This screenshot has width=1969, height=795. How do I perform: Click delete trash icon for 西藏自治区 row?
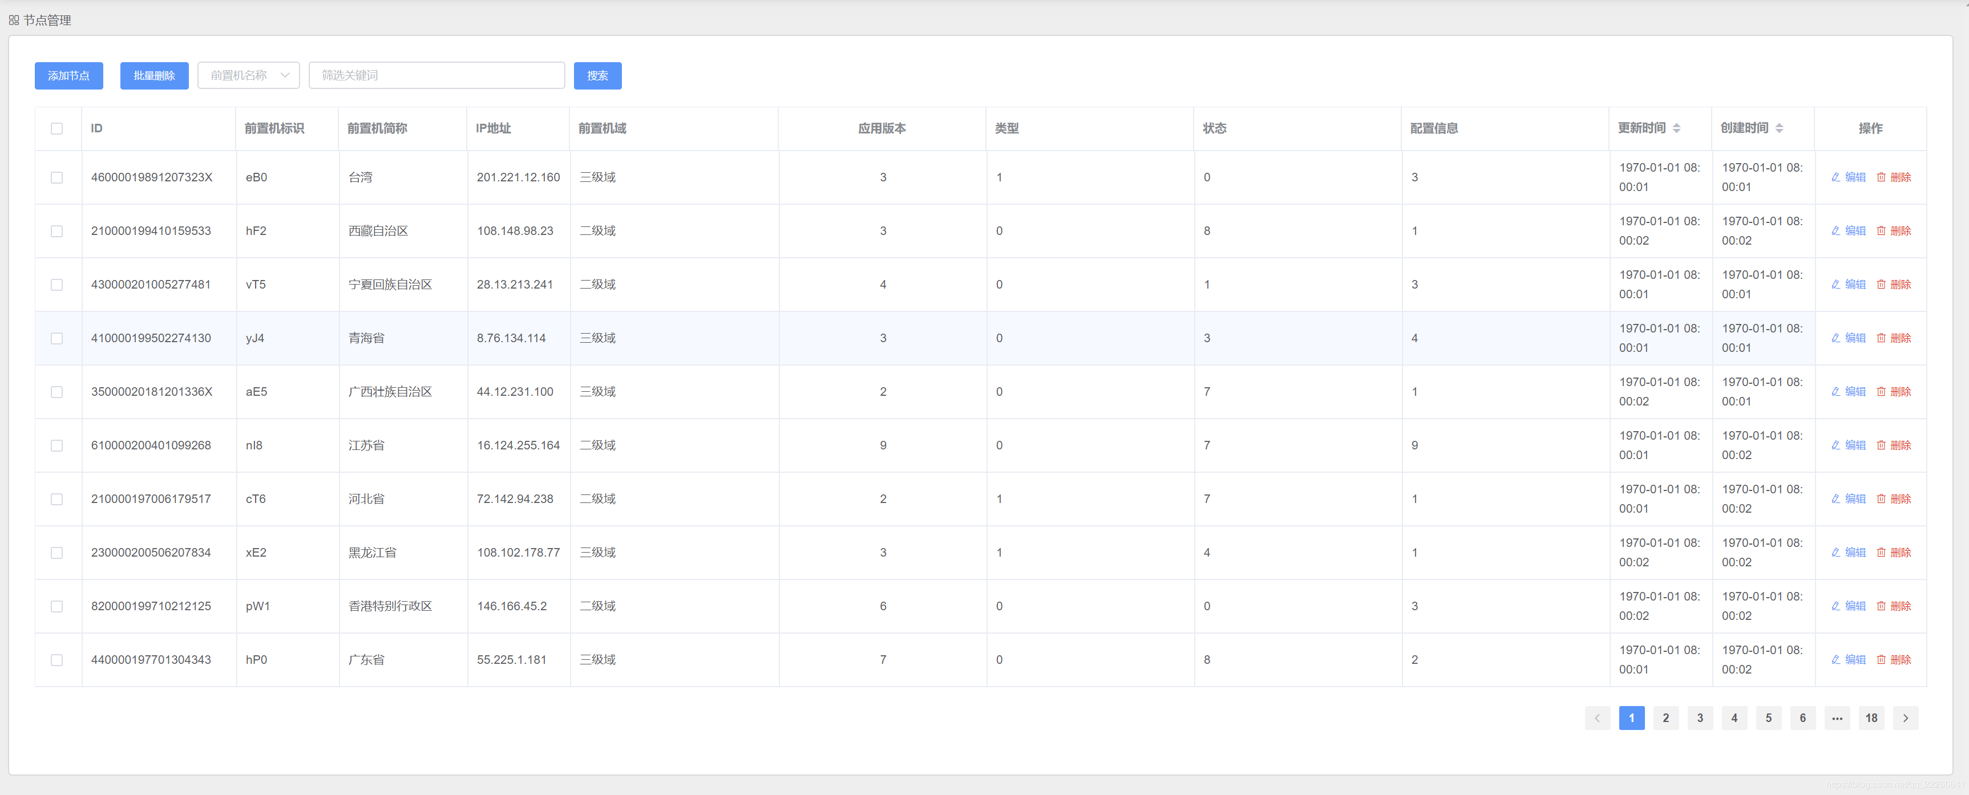pos(1881,230)
